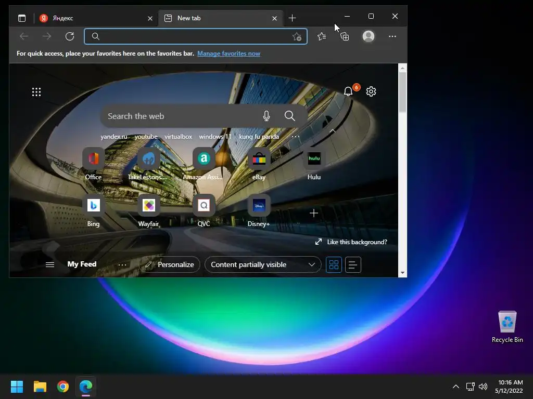Open the feed hamburger menu
The width and height of the screenshot is (533, 399).
[x=50, y=264]
